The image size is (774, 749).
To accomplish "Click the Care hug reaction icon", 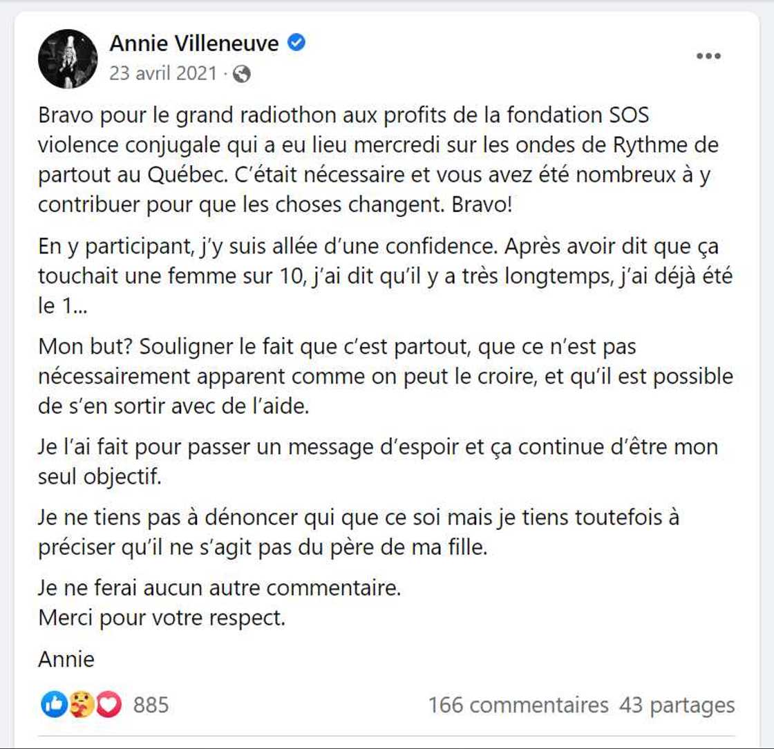I will pos(82,704).
